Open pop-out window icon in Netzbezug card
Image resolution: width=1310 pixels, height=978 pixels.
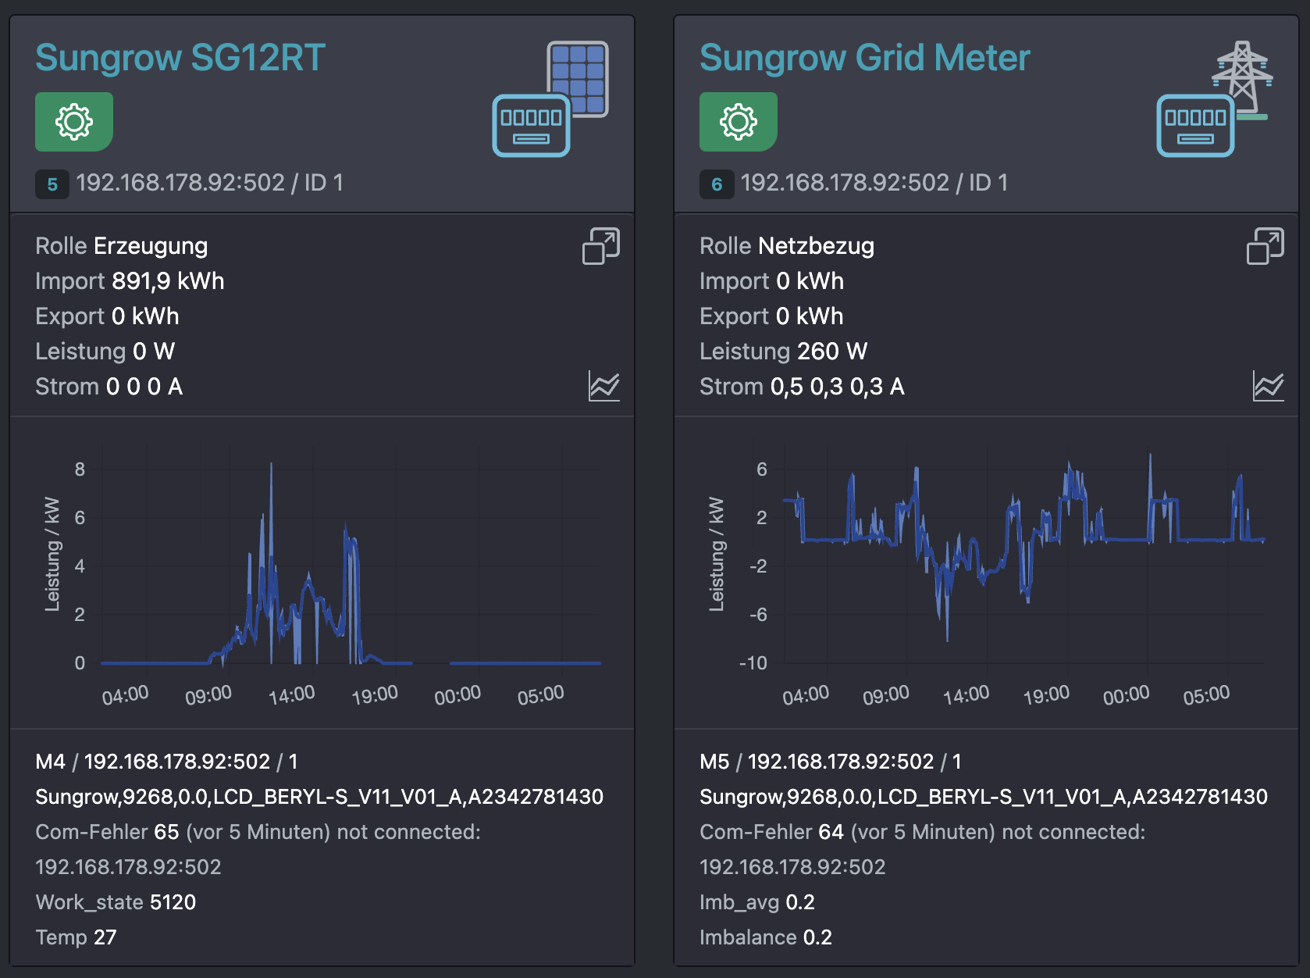click(x=1266, y=246)
